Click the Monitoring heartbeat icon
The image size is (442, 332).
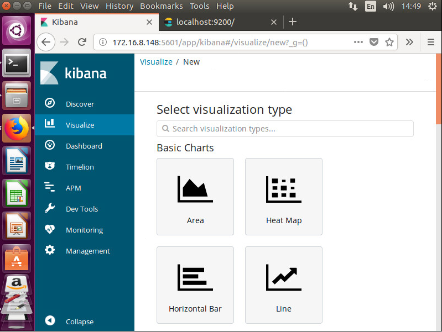click(50, 230)
